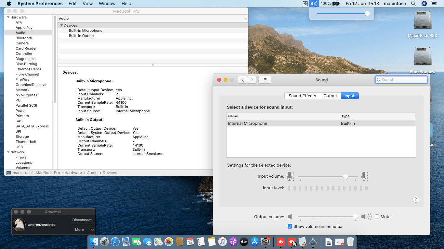Open the Window menu

tap(107, 4)
